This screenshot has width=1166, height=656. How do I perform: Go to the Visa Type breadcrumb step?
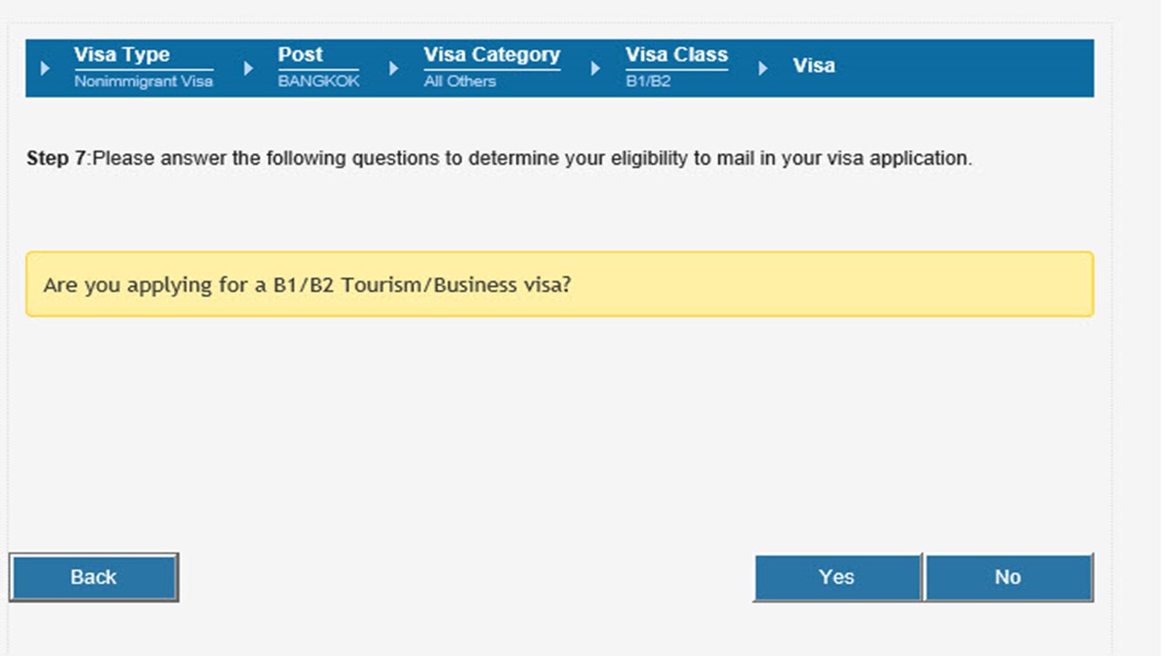coord(122,55)
